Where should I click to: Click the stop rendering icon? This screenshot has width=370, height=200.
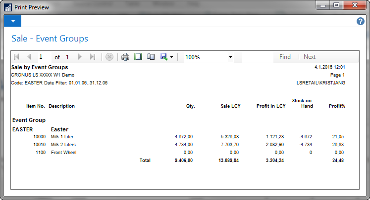(109, 57)
